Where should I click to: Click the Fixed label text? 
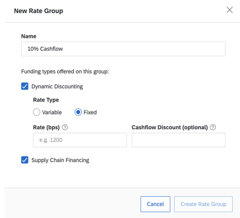[90, 112]
